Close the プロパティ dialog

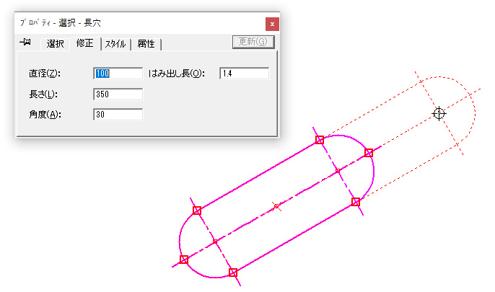[x=272, y=24]
